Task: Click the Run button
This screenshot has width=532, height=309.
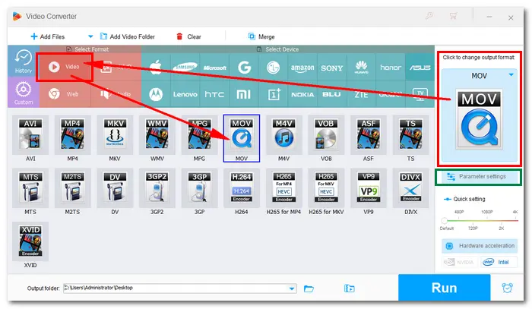Action: tap(444, 288)
